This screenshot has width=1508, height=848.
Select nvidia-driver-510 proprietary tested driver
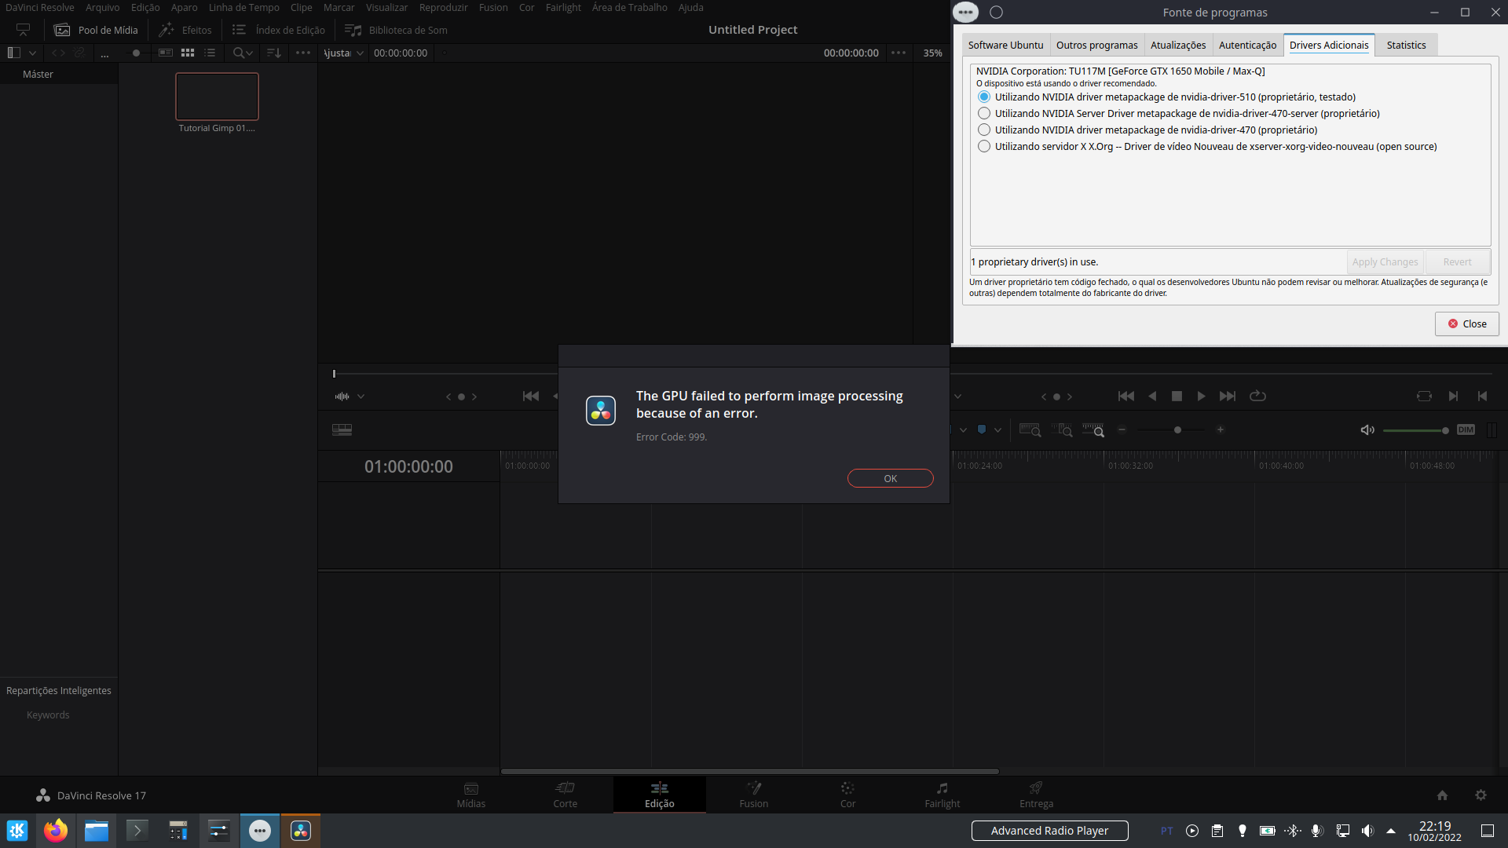984,97
